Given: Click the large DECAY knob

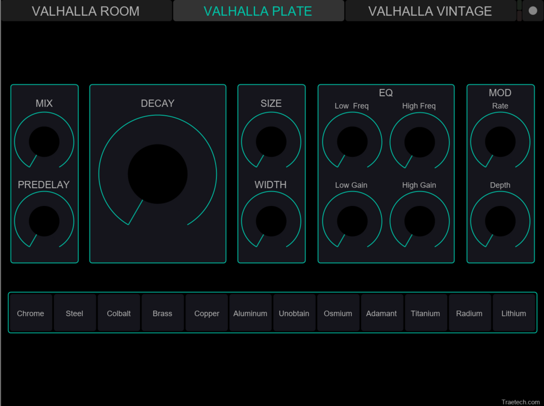Looking at the screenshot, I should [x=158, y=174].
